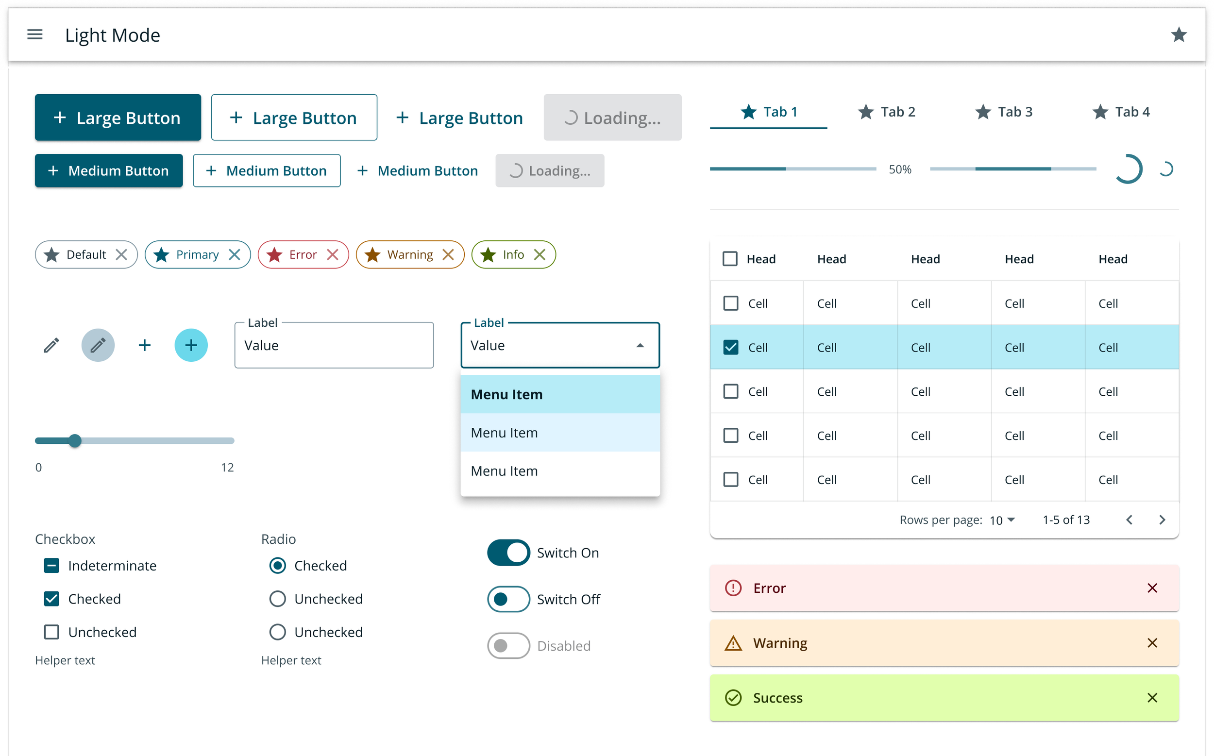Click the plain pencil edit icon
Screen dimensions: 1214x756
pyautogui.click(x=51, y=345)
